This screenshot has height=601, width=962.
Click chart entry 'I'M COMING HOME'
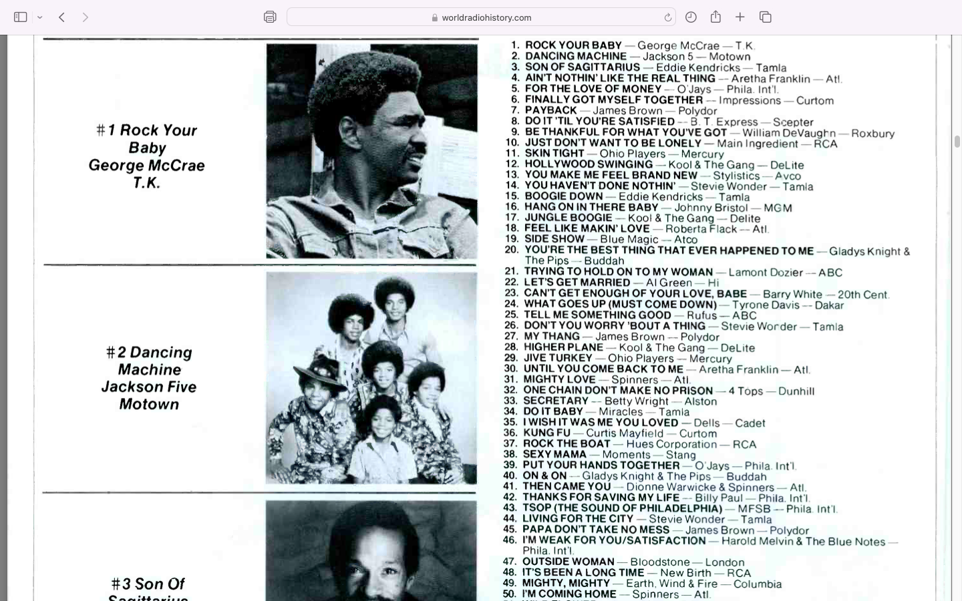pos(569,594)
